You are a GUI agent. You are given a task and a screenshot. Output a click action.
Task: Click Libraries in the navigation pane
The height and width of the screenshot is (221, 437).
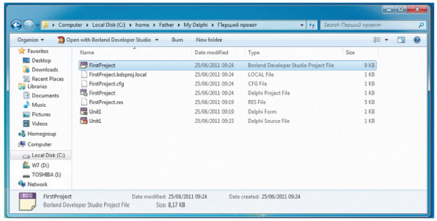tap(37, 87)
